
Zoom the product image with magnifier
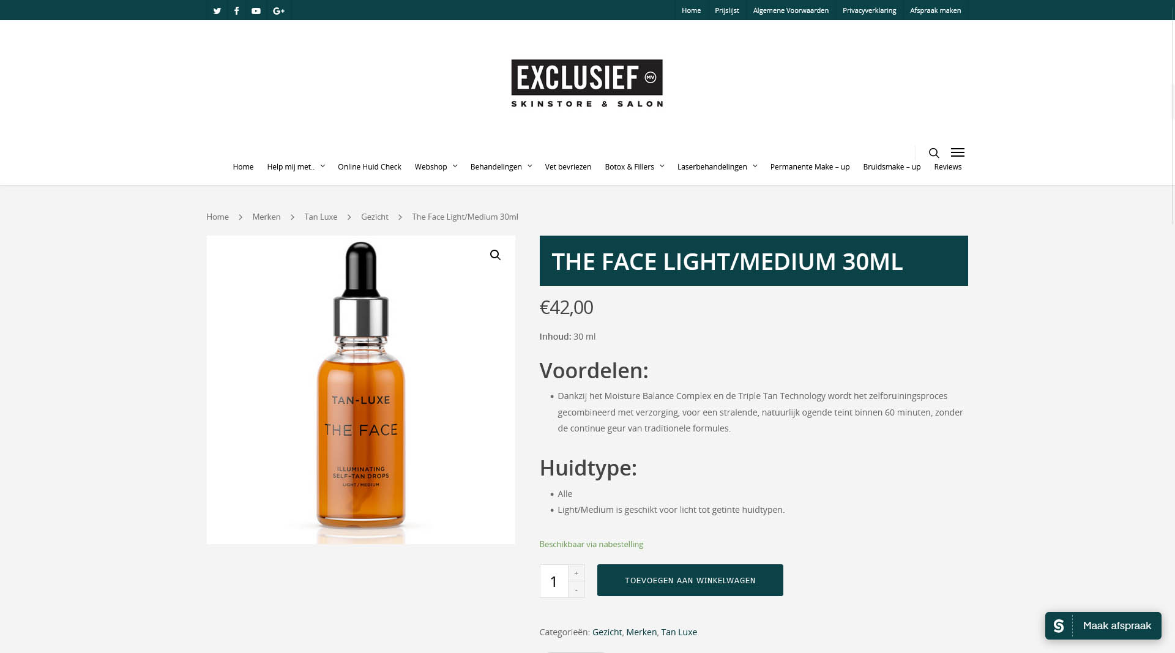point(495,255)
